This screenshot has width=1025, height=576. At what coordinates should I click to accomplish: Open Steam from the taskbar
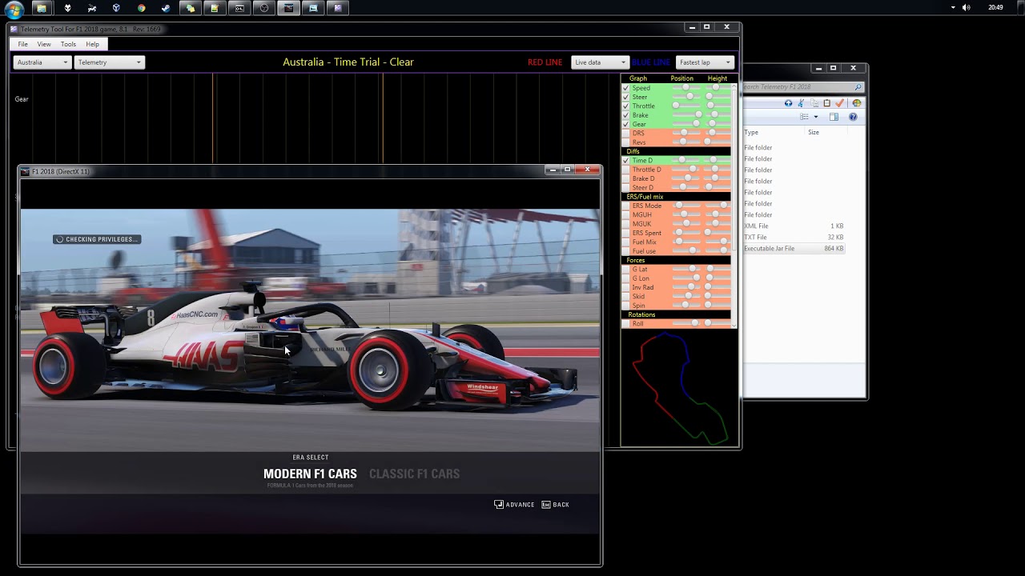pos(166,8)
